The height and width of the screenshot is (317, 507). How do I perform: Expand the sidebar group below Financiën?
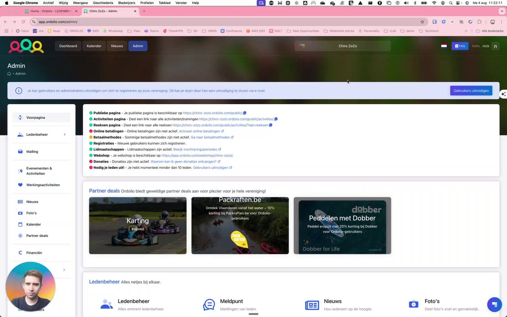pos(64,270)
